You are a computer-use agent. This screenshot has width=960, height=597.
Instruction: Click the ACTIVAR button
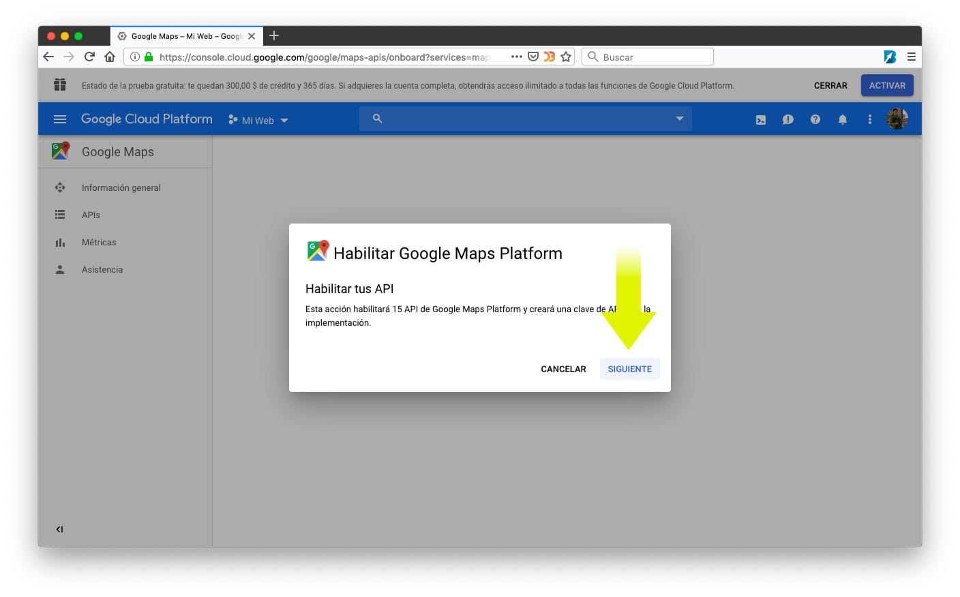pos(887,85)
